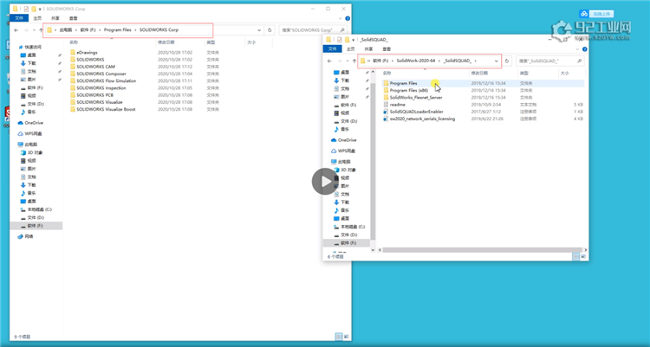Open 主页 tab in _SolidSQUAD_ window
The image size is (650, 347).
351,48
